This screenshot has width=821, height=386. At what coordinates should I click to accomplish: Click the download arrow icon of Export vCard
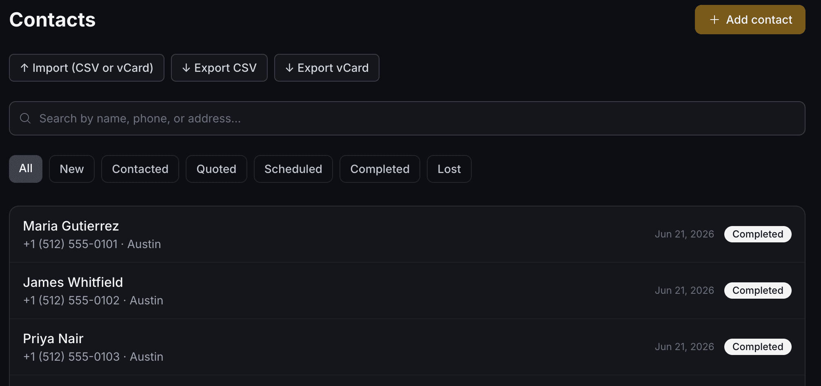pos(289,68)
